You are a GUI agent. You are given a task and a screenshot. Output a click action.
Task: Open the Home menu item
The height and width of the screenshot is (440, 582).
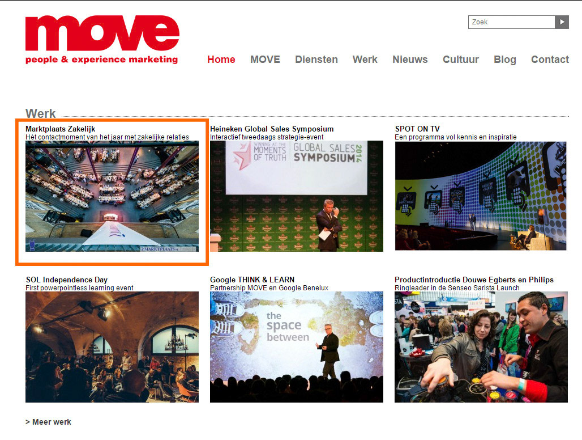coord(221,60)
